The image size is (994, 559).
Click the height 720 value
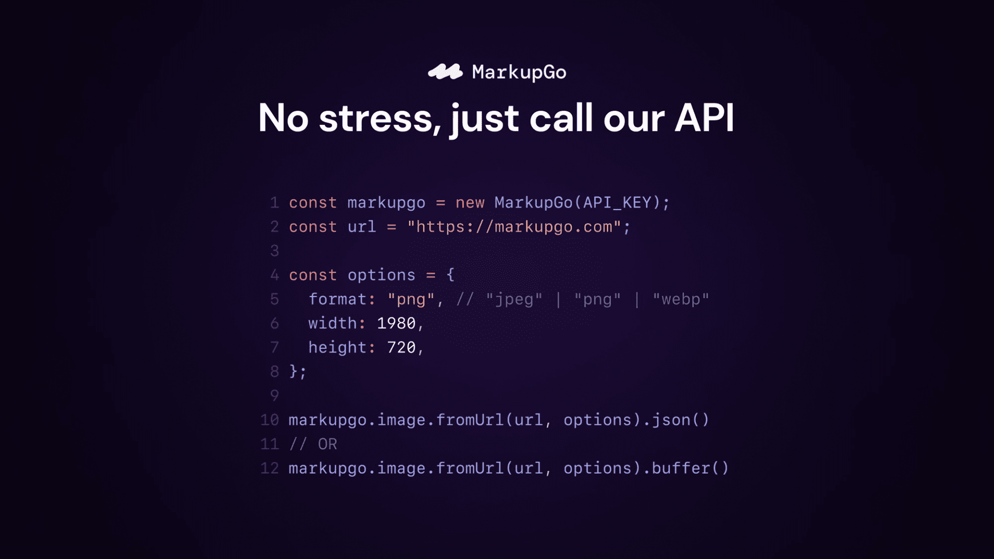coord(399,347)
